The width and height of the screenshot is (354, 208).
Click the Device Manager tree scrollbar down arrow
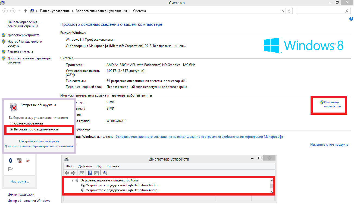click(x=272, y=192)
